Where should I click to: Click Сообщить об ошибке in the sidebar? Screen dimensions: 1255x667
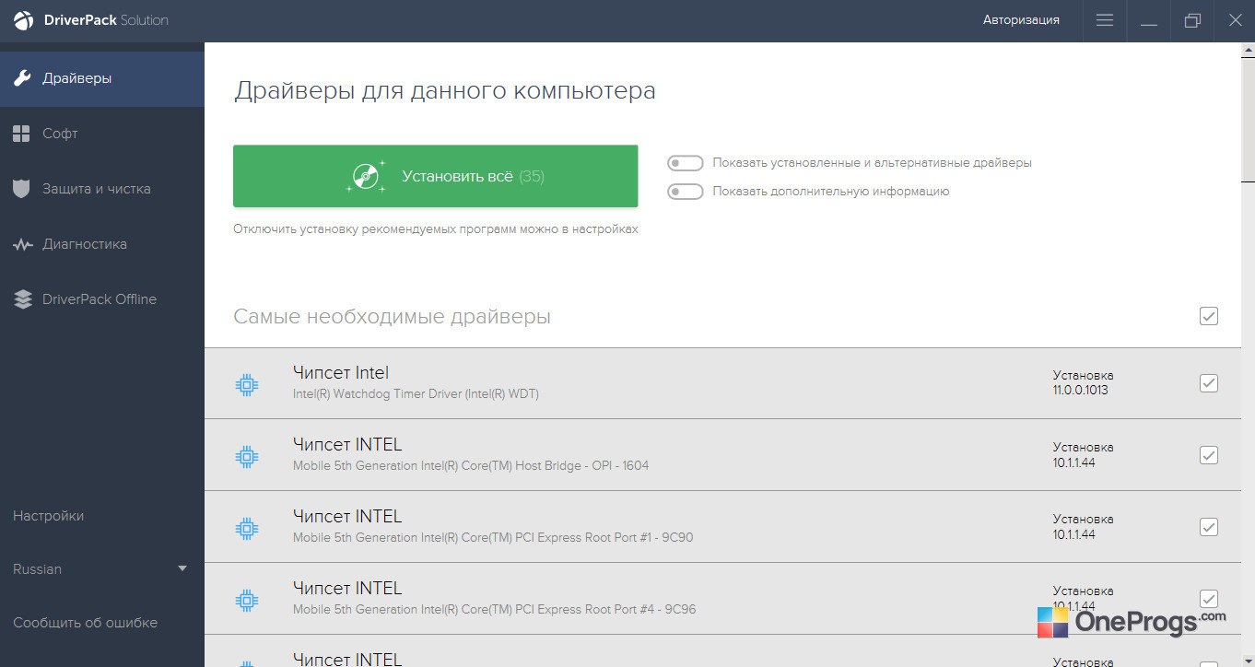85,623
